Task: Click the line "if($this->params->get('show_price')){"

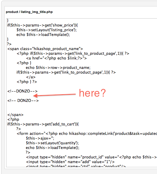Action: coord(42,25)
